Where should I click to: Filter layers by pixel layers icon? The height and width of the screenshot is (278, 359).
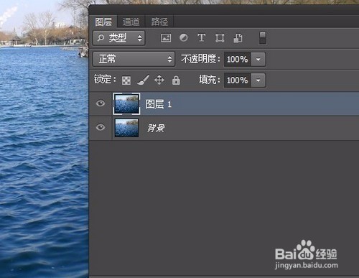(x=166, y=38)
